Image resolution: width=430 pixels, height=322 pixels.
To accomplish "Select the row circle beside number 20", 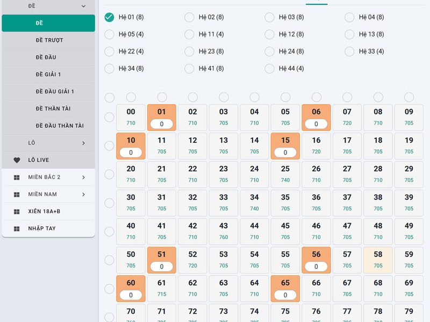I will click(x=110, y=174).
